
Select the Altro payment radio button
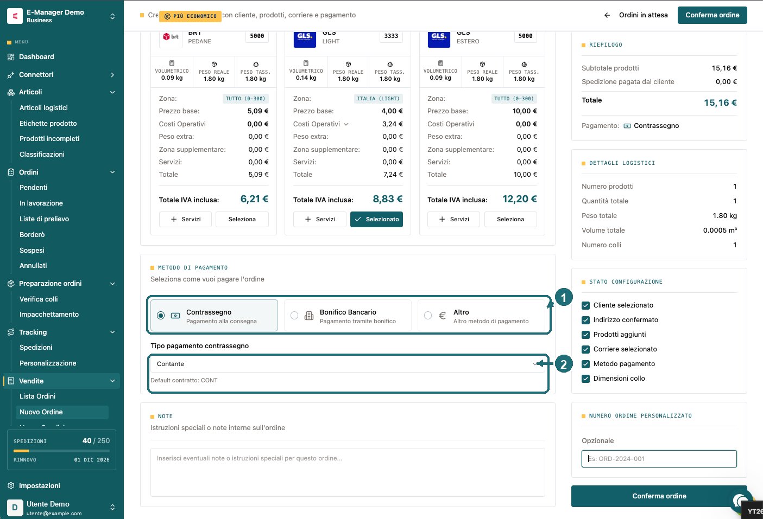pos(428,316)
